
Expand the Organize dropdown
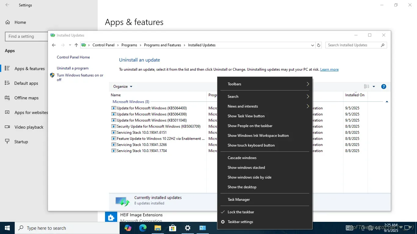point(123,87)
